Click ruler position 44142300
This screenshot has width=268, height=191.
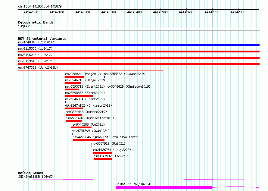pos(108,12)
